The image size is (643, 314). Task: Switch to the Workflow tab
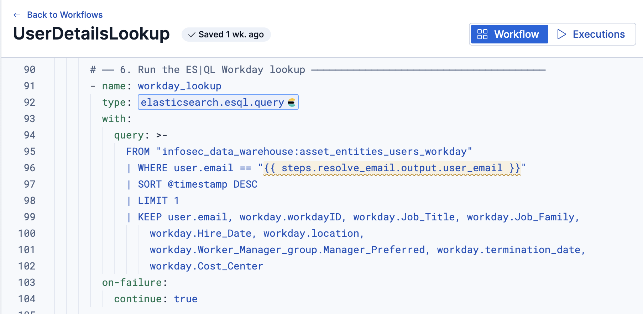tap(509, 34)
